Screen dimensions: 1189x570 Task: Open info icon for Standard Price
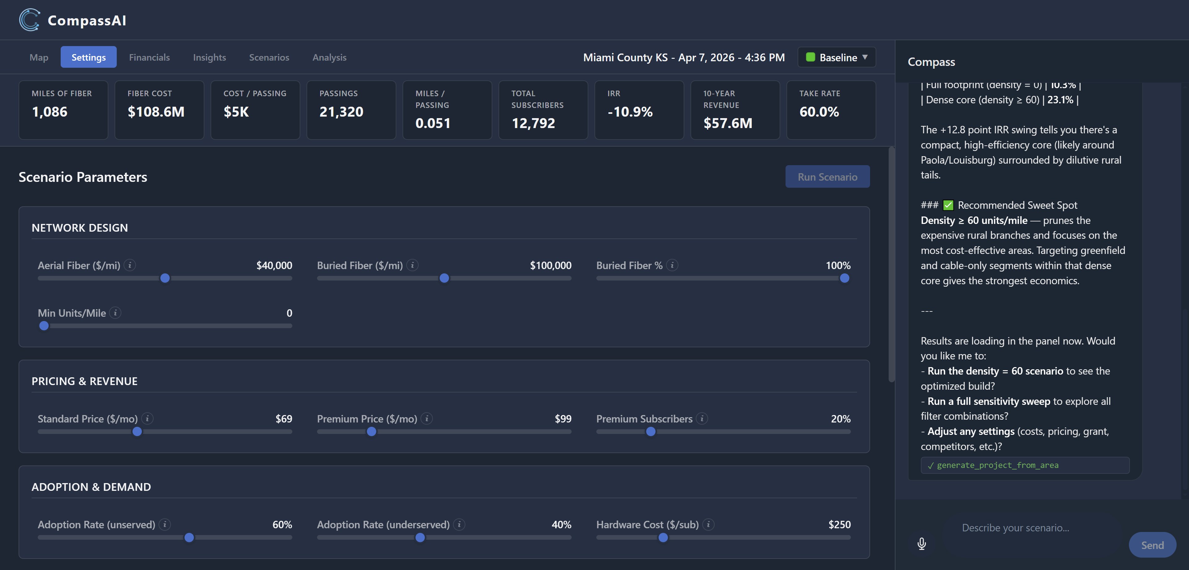tap(147, 418)
